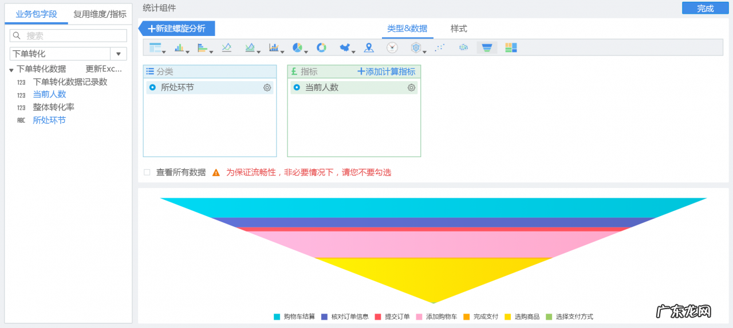Open the pie chart subtype arrow
The width and height of the screenshot is (733, 328).
[x=306, y=51]
